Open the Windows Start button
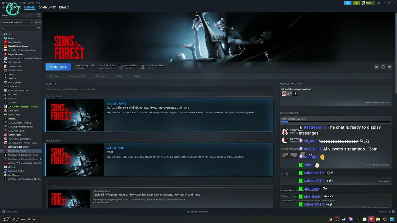397x223 pixels. click(392, 220)
